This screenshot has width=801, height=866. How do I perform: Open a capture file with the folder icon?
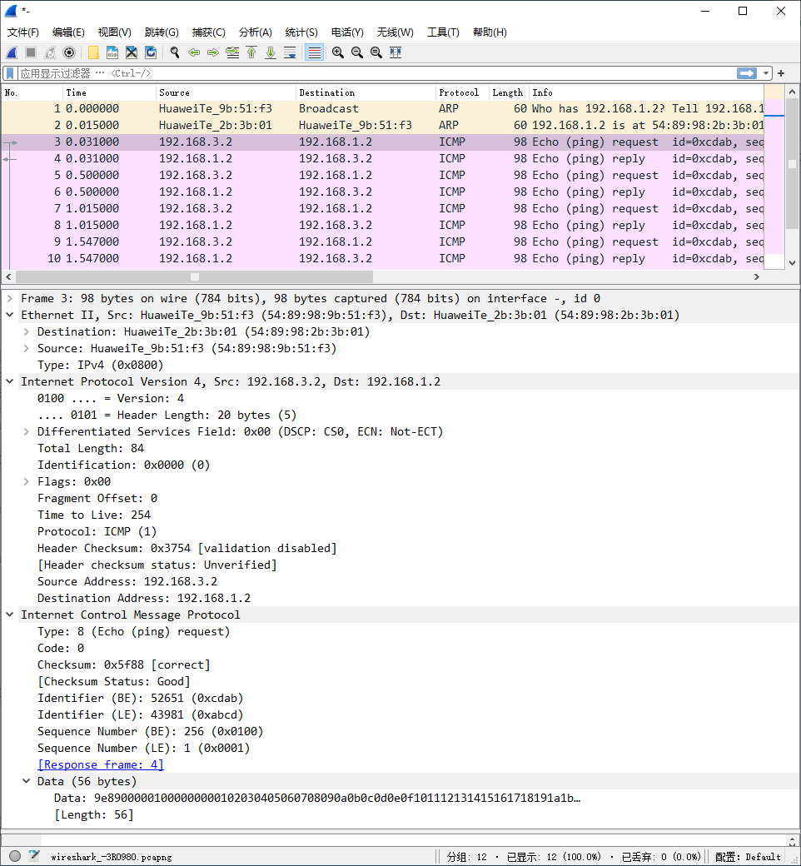(x=93, y=52)
